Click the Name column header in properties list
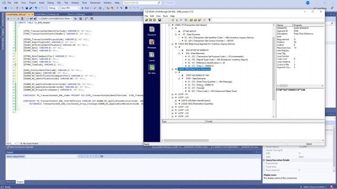 [x=284, y=25]
